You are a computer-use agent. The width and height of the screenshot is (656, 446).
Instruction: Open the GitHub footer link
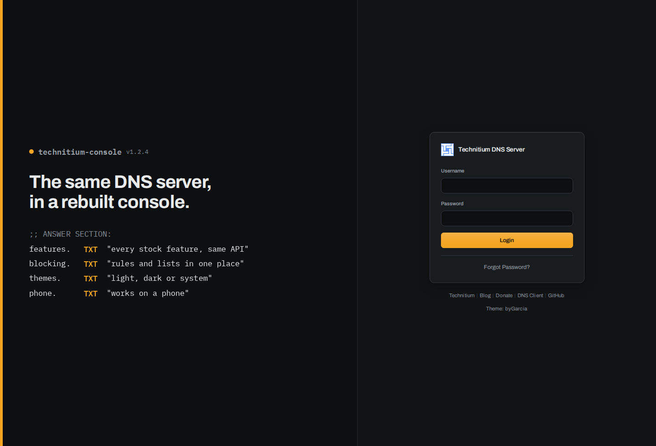(x=556, y=295)
